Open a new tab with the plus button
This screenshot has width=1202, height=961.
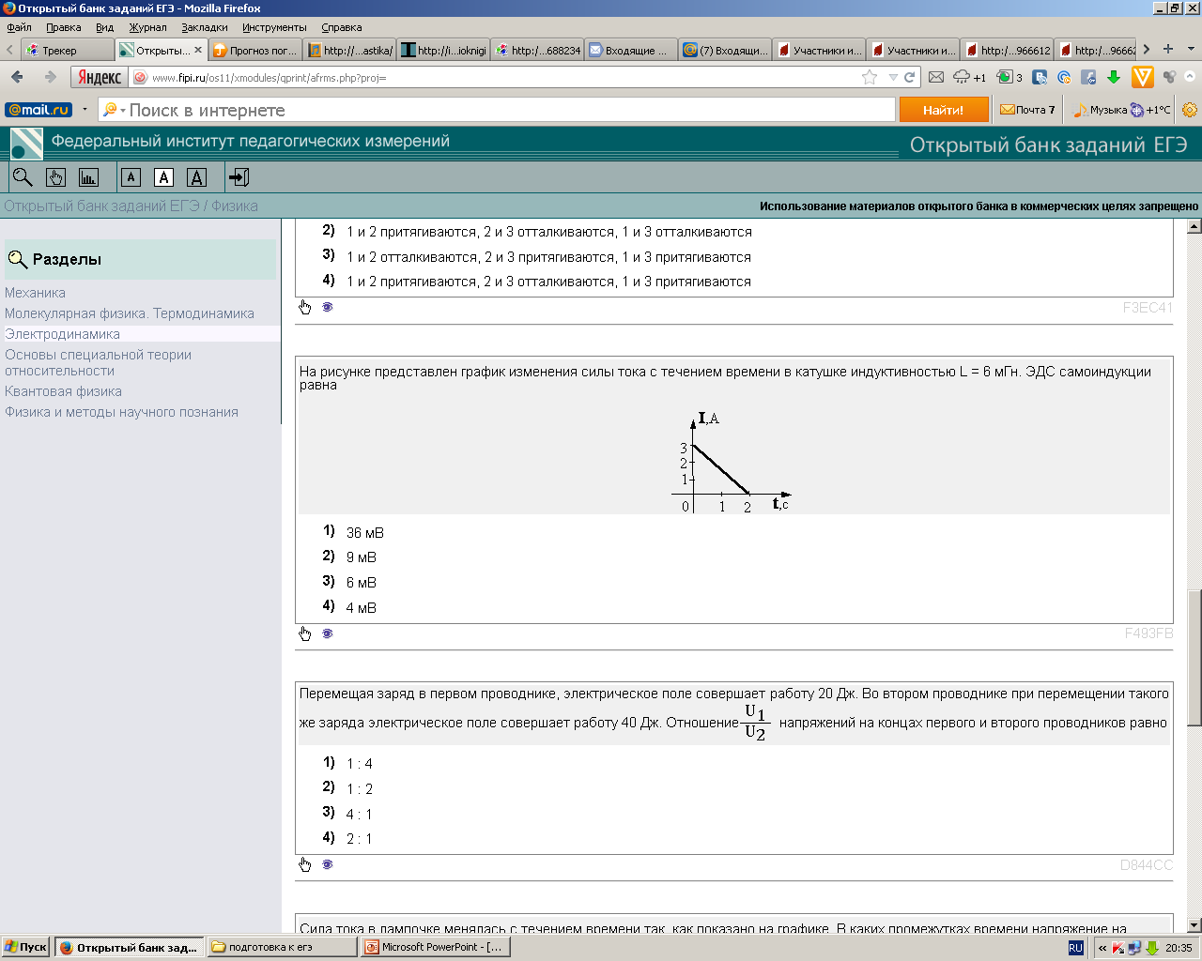(x=1168, y=49)
